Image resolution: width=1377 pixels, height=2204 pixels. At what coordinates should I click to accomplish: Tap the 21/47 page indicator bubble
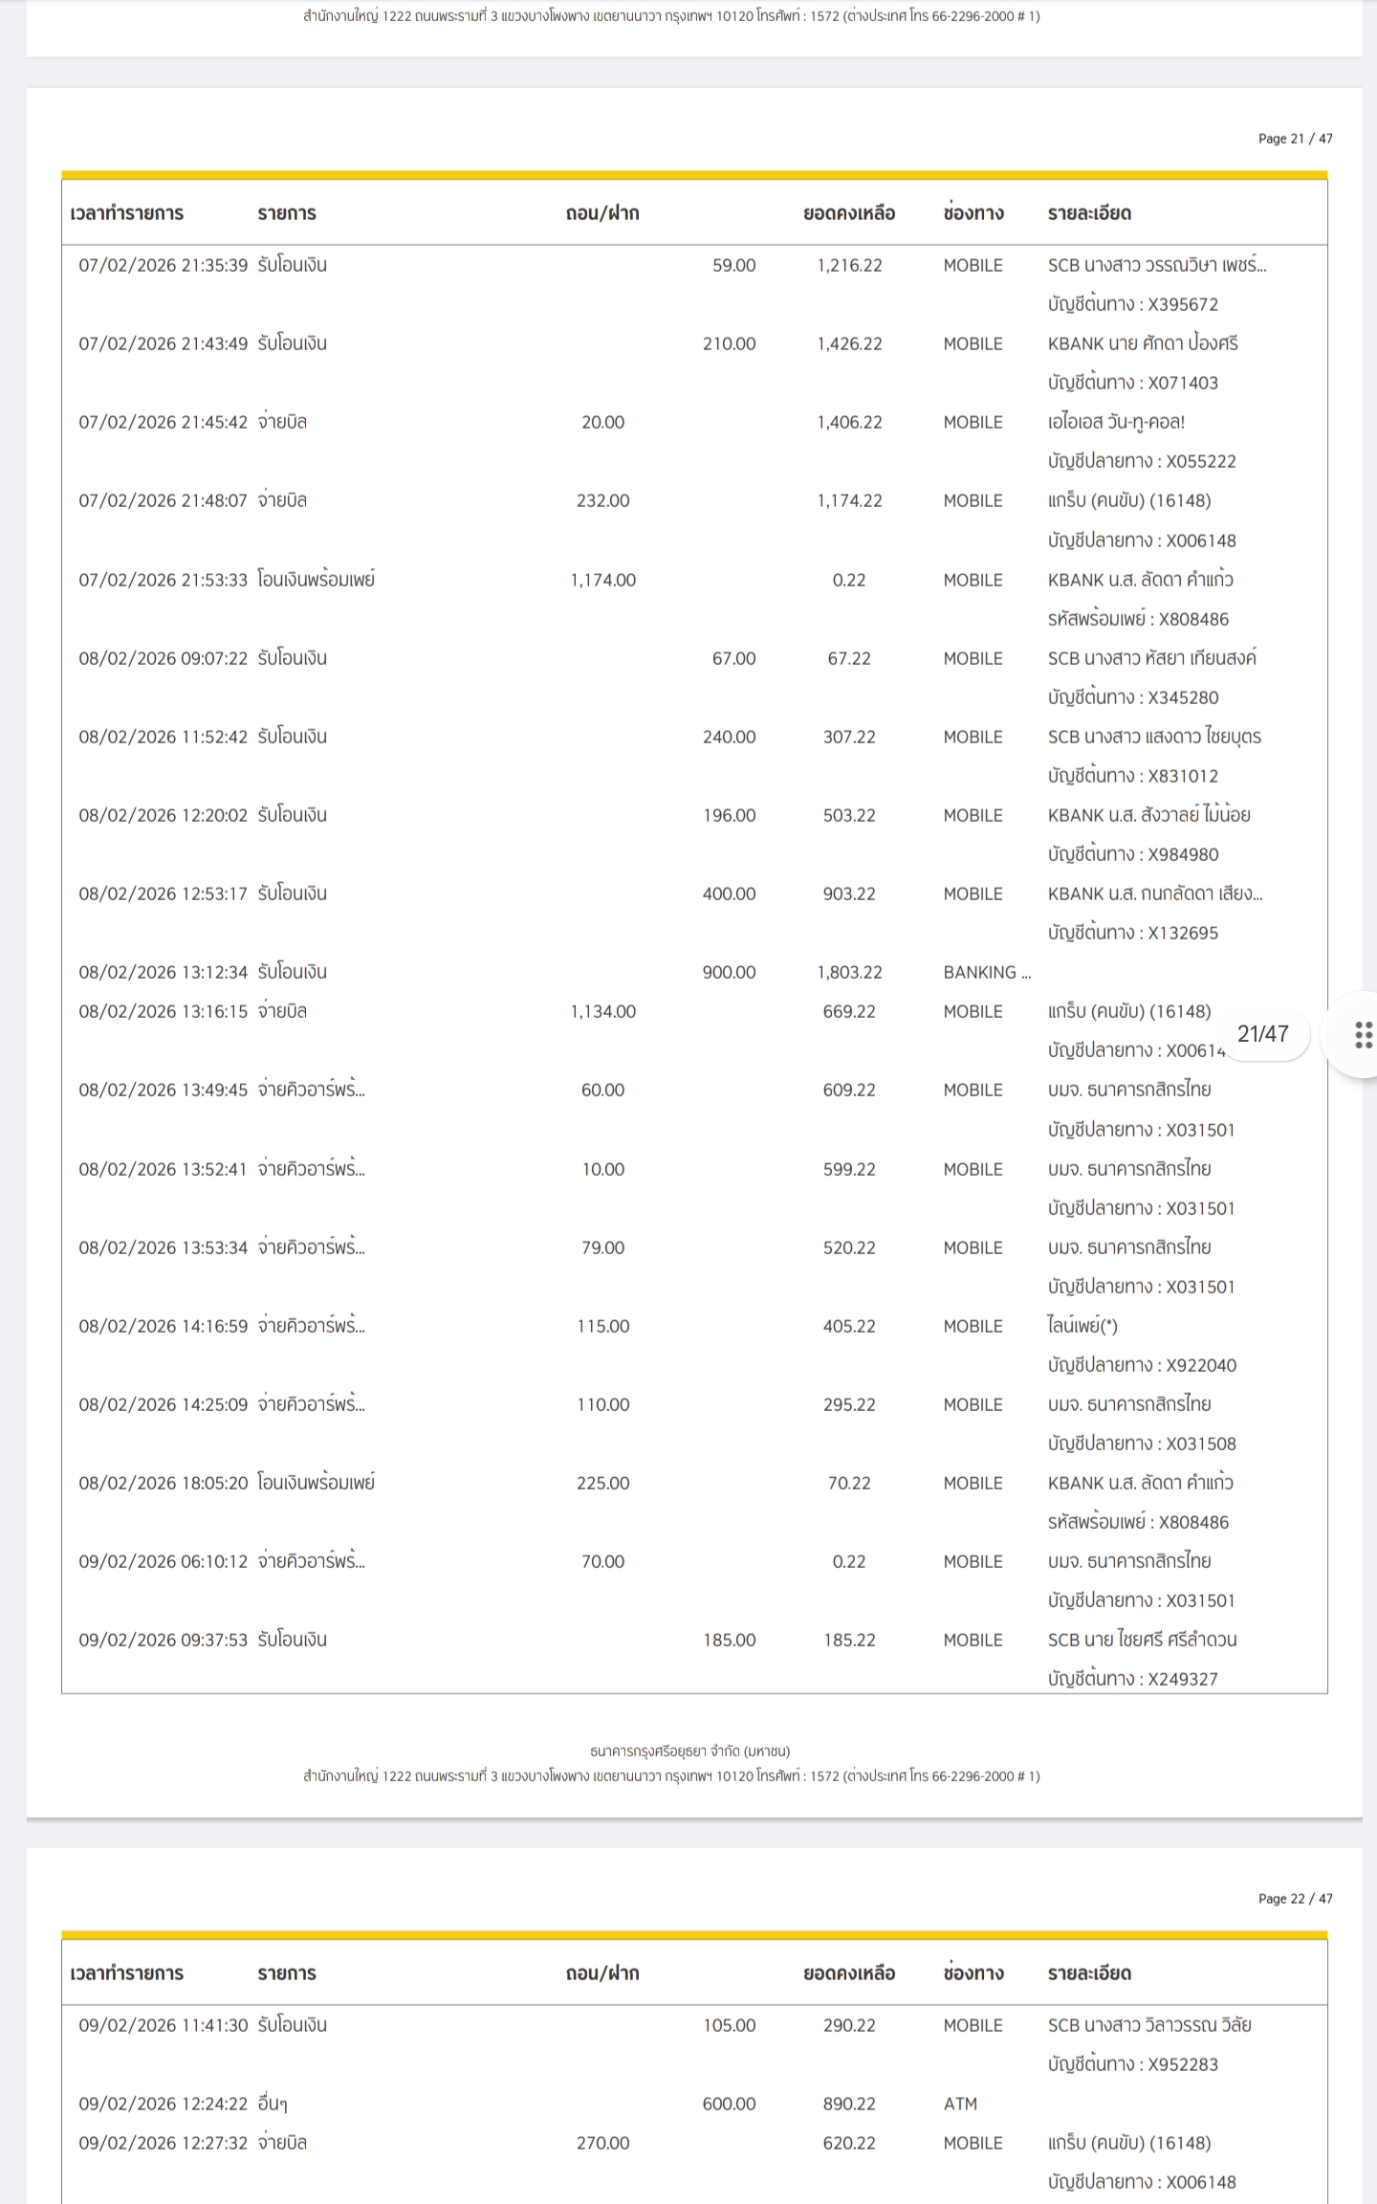(x=1262, y=1034)
